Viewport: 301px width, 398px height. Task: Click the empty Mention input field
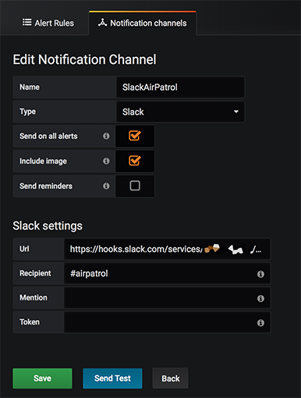pos(167,298)
